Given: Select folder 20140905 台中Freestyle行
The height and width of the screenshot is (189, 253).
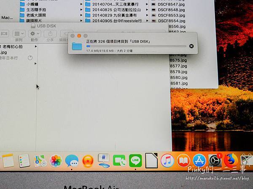Looking at the screenshot, I should tap(117, 21).
